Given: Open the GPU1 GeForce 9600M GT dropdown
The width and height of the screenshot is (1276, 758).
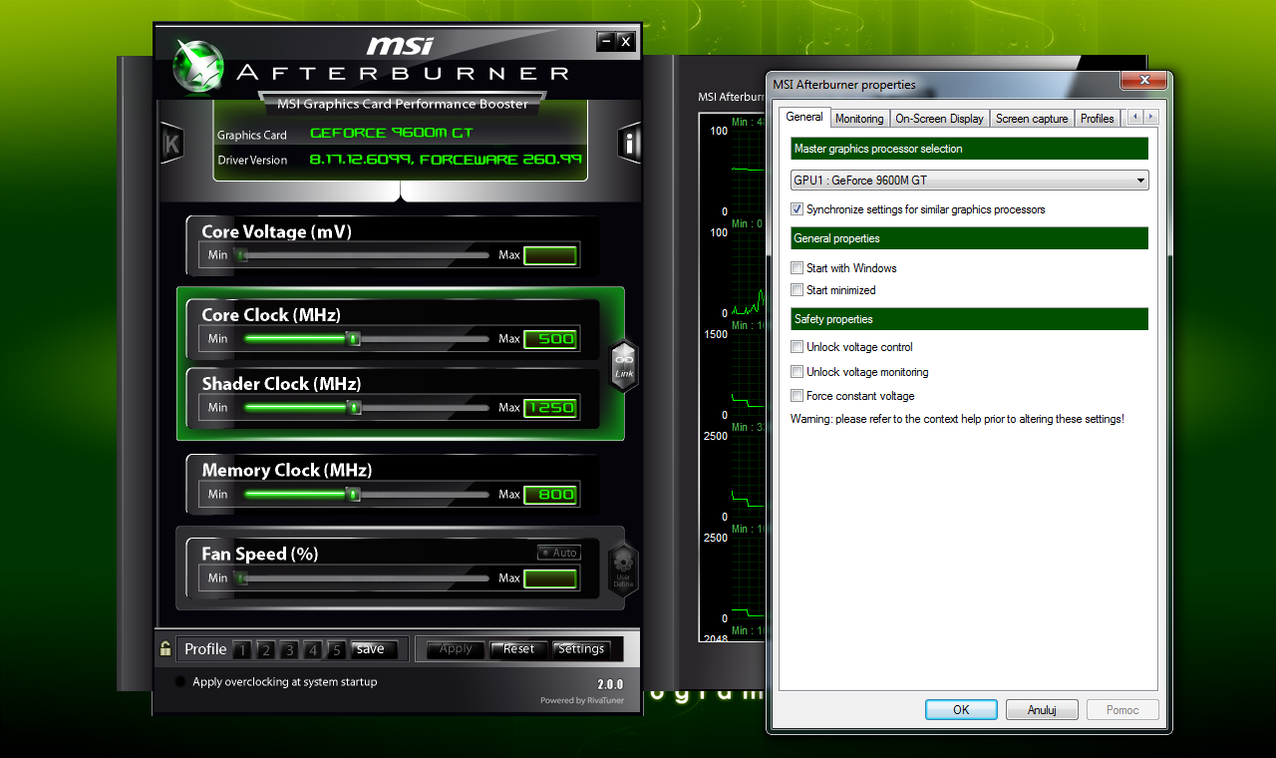Looking at the screenshot, I should click(x=969, y=181).
